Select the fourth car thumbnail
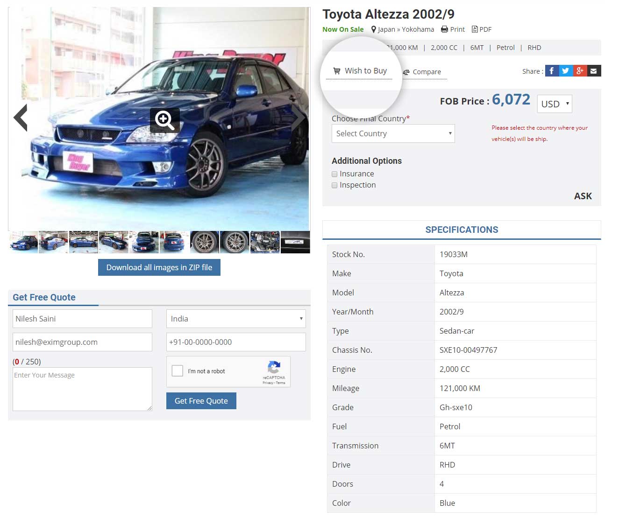The height and width of the screenshot is (517, 619). pos(114,242)
